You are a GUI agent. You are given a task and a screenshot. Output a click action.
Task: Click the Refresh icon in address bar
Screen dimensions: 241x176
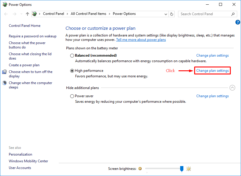pos(172,14)
